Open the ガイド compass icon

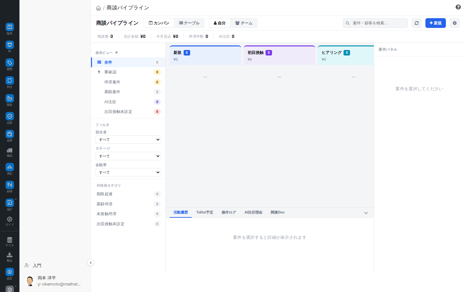10,219
